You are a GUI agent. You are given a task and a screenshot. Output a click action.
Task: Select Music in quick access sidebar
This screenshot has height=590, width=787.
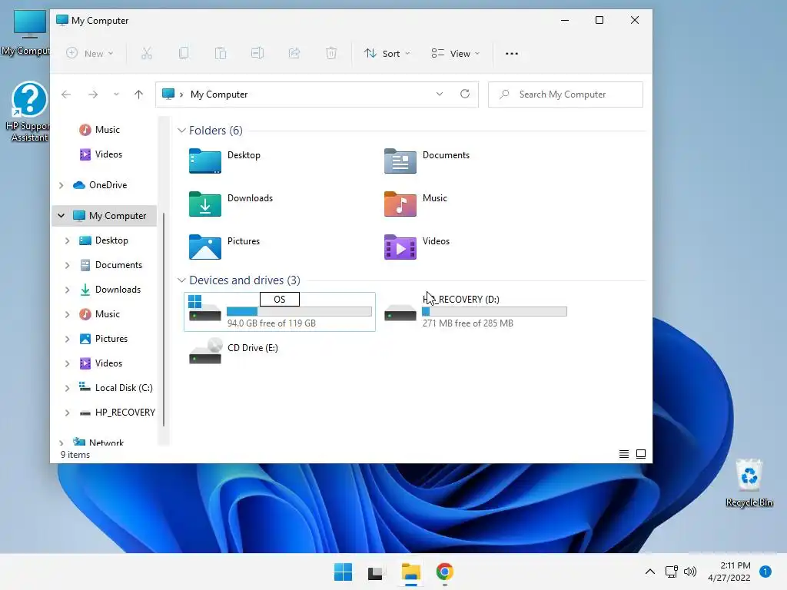pos(99,130)
